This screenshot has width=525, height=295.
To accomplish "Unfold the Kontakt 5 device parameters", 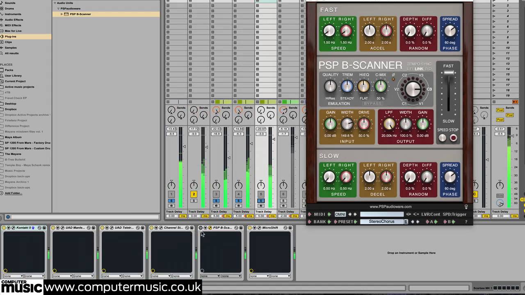I will [8, 227].
